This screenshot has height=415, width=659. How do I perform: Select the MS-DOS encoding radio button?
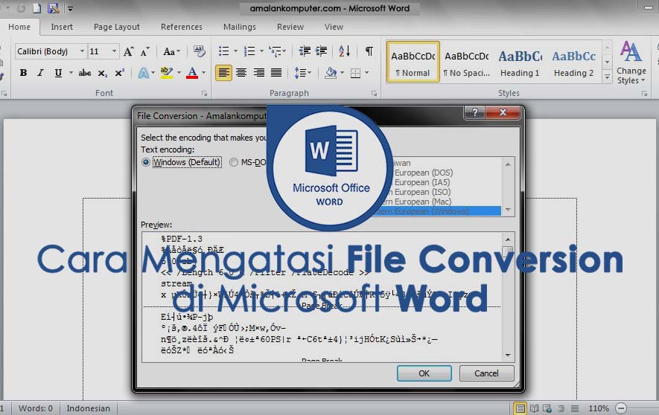click(x=234, y=162)
